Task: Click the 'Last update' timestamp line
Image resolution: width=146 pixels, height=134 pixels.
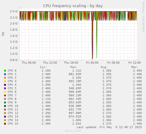Action: [109, 127]
